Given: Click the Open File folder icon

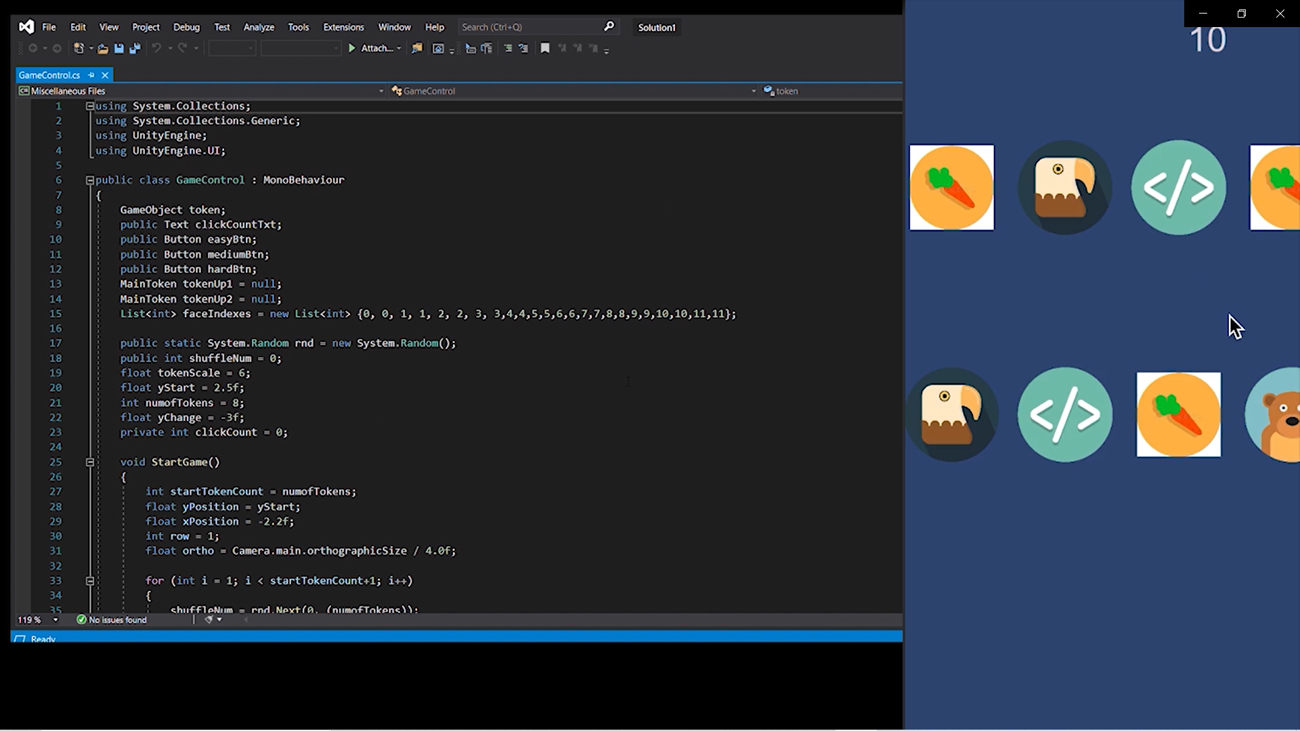Looking at the screenshot, I should [103, 48].
